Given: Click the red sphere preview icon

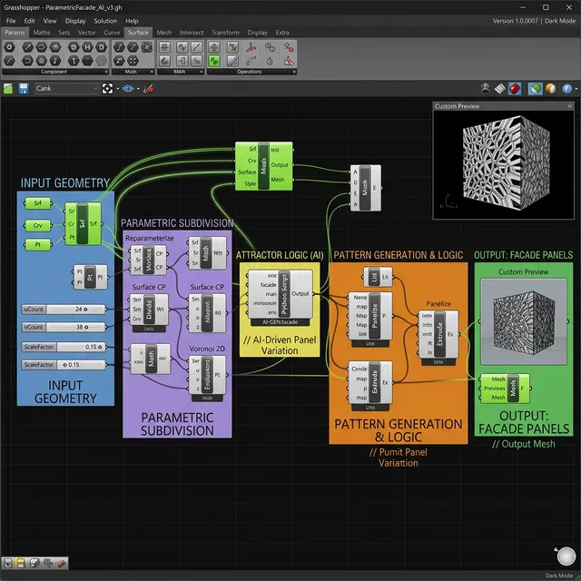Looking at the screenshot, I should (x=515, y=89).
